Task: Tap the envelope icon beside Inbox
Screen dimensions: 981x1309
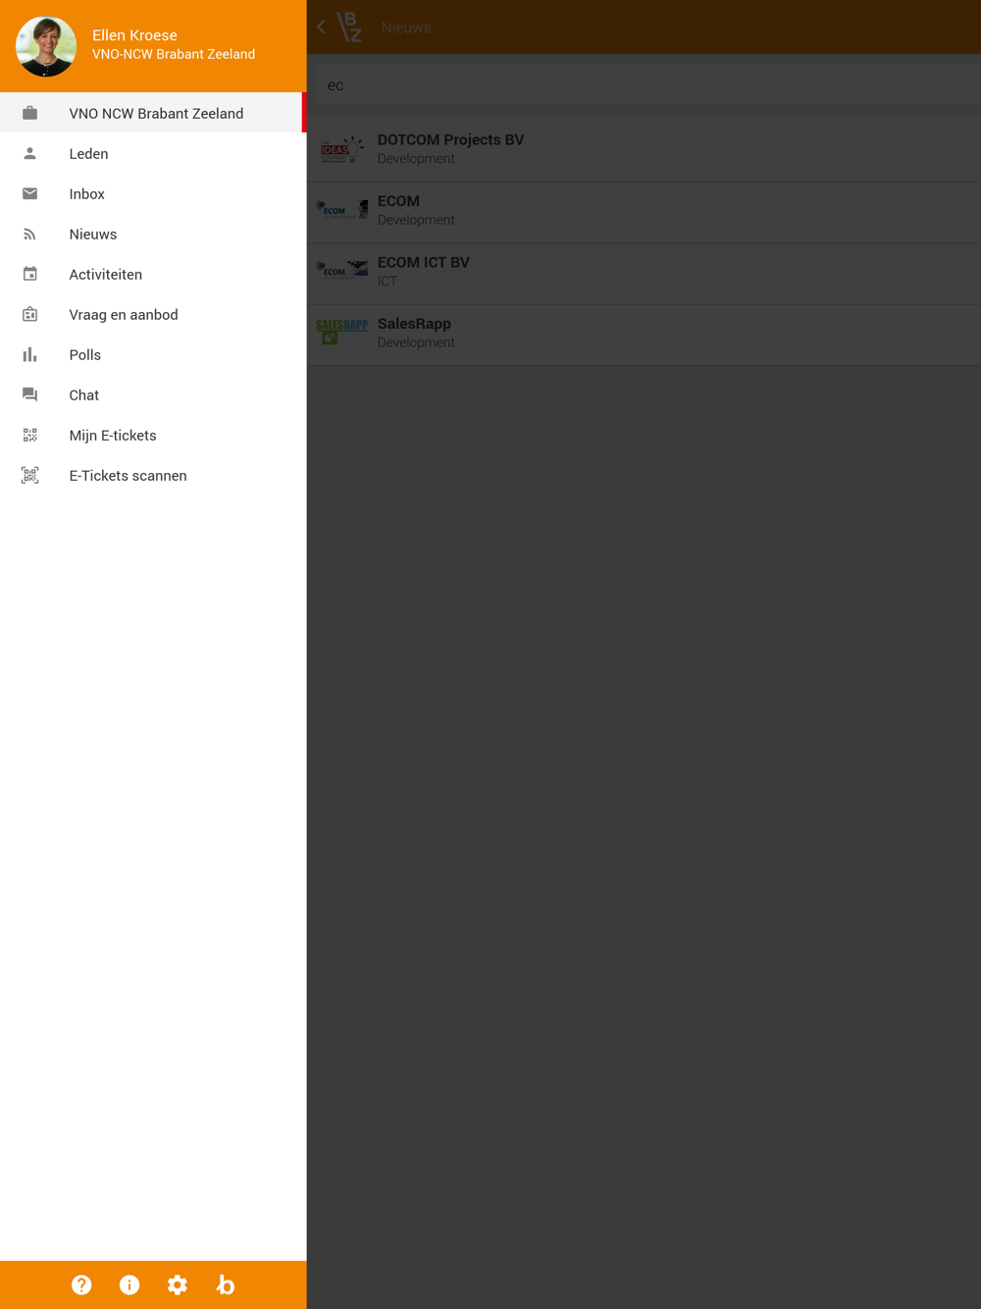Action: 30,193
